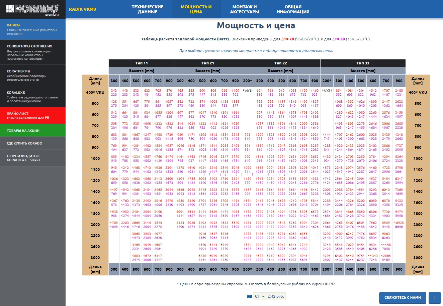Select power value 4003 in row 3000
Image resolution: width=443 pixels, height=306 pixels.
[x=136, y=256]
